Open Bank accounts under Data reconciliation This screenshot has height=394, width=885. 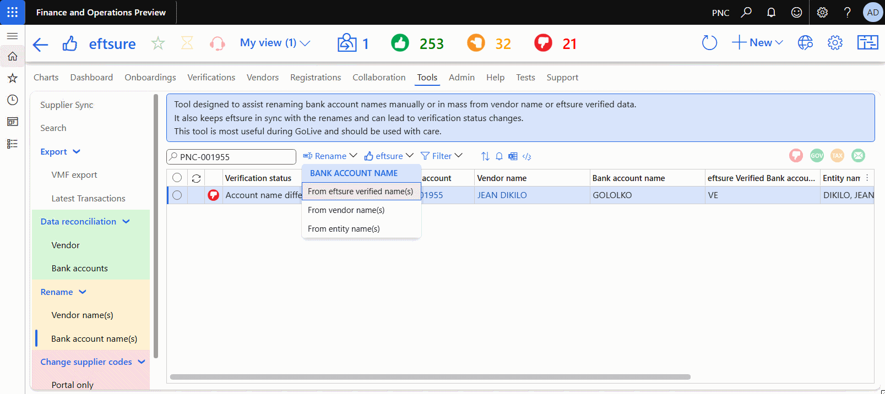[x=80, y=269]
